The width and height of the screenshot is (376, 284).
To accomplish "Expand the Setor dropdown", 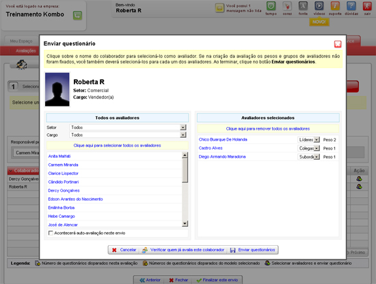I will pyautogui.click(x=183, y=128).
